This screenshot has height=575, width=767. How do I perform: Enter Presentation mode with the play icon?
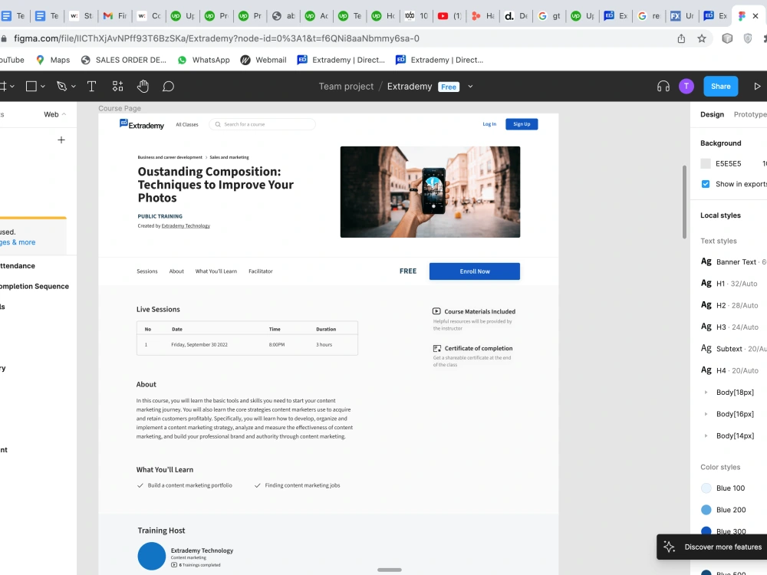[x=758, y=86]
